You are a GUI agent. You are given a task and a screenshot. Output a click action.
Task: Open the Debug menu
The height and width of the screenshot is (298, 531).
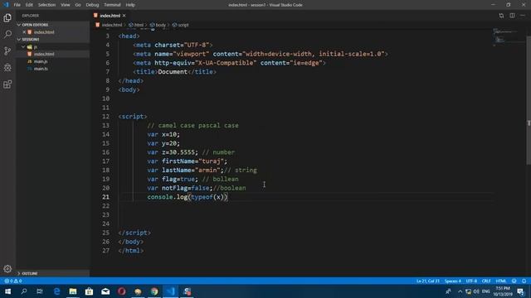point(92,5)
